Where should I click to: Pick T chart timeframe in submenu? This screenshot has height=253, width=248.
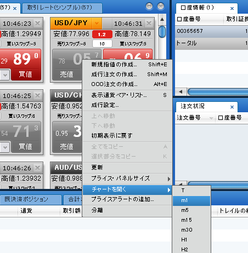pos(191,191)
